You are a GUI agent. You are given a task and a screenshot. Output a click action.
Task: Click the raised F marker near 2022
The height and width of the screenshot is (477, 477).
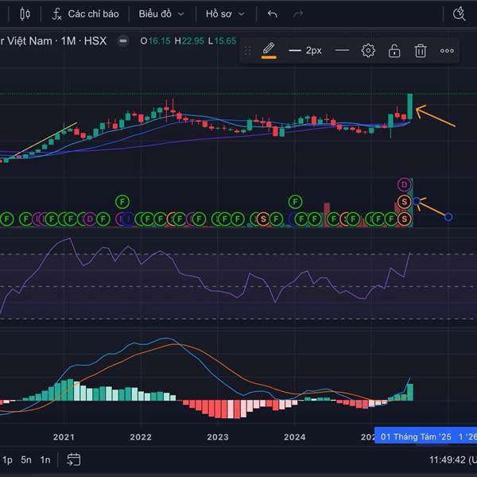(x=122, y=202)
